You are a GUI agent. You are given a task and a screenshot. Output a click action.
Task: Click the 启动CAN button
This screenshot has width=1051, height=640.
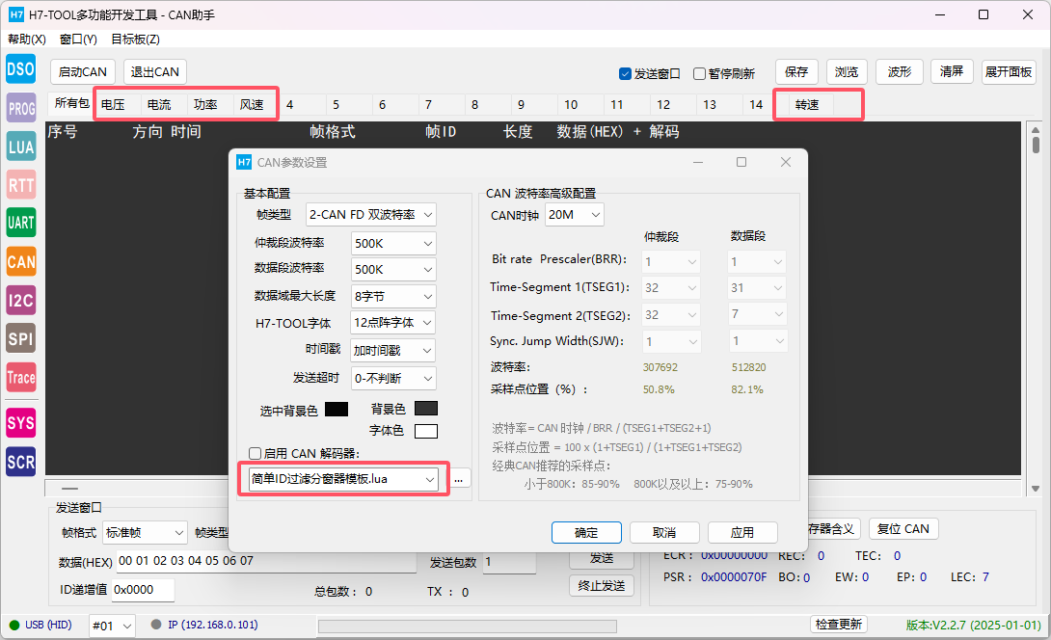point(83,71)
